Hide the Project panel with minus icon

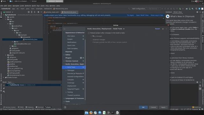(41, 12)
